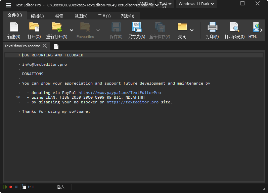Click the Thanks for using my software line
The image size is (268, 193).
coord(56,111)
